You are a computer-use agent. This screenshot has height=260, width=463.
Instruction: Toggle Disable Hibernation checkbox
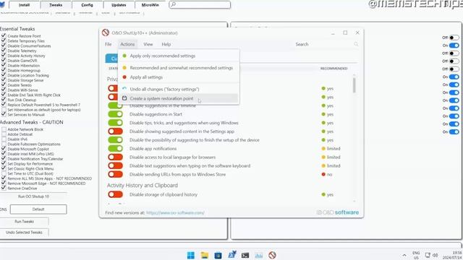4,65
